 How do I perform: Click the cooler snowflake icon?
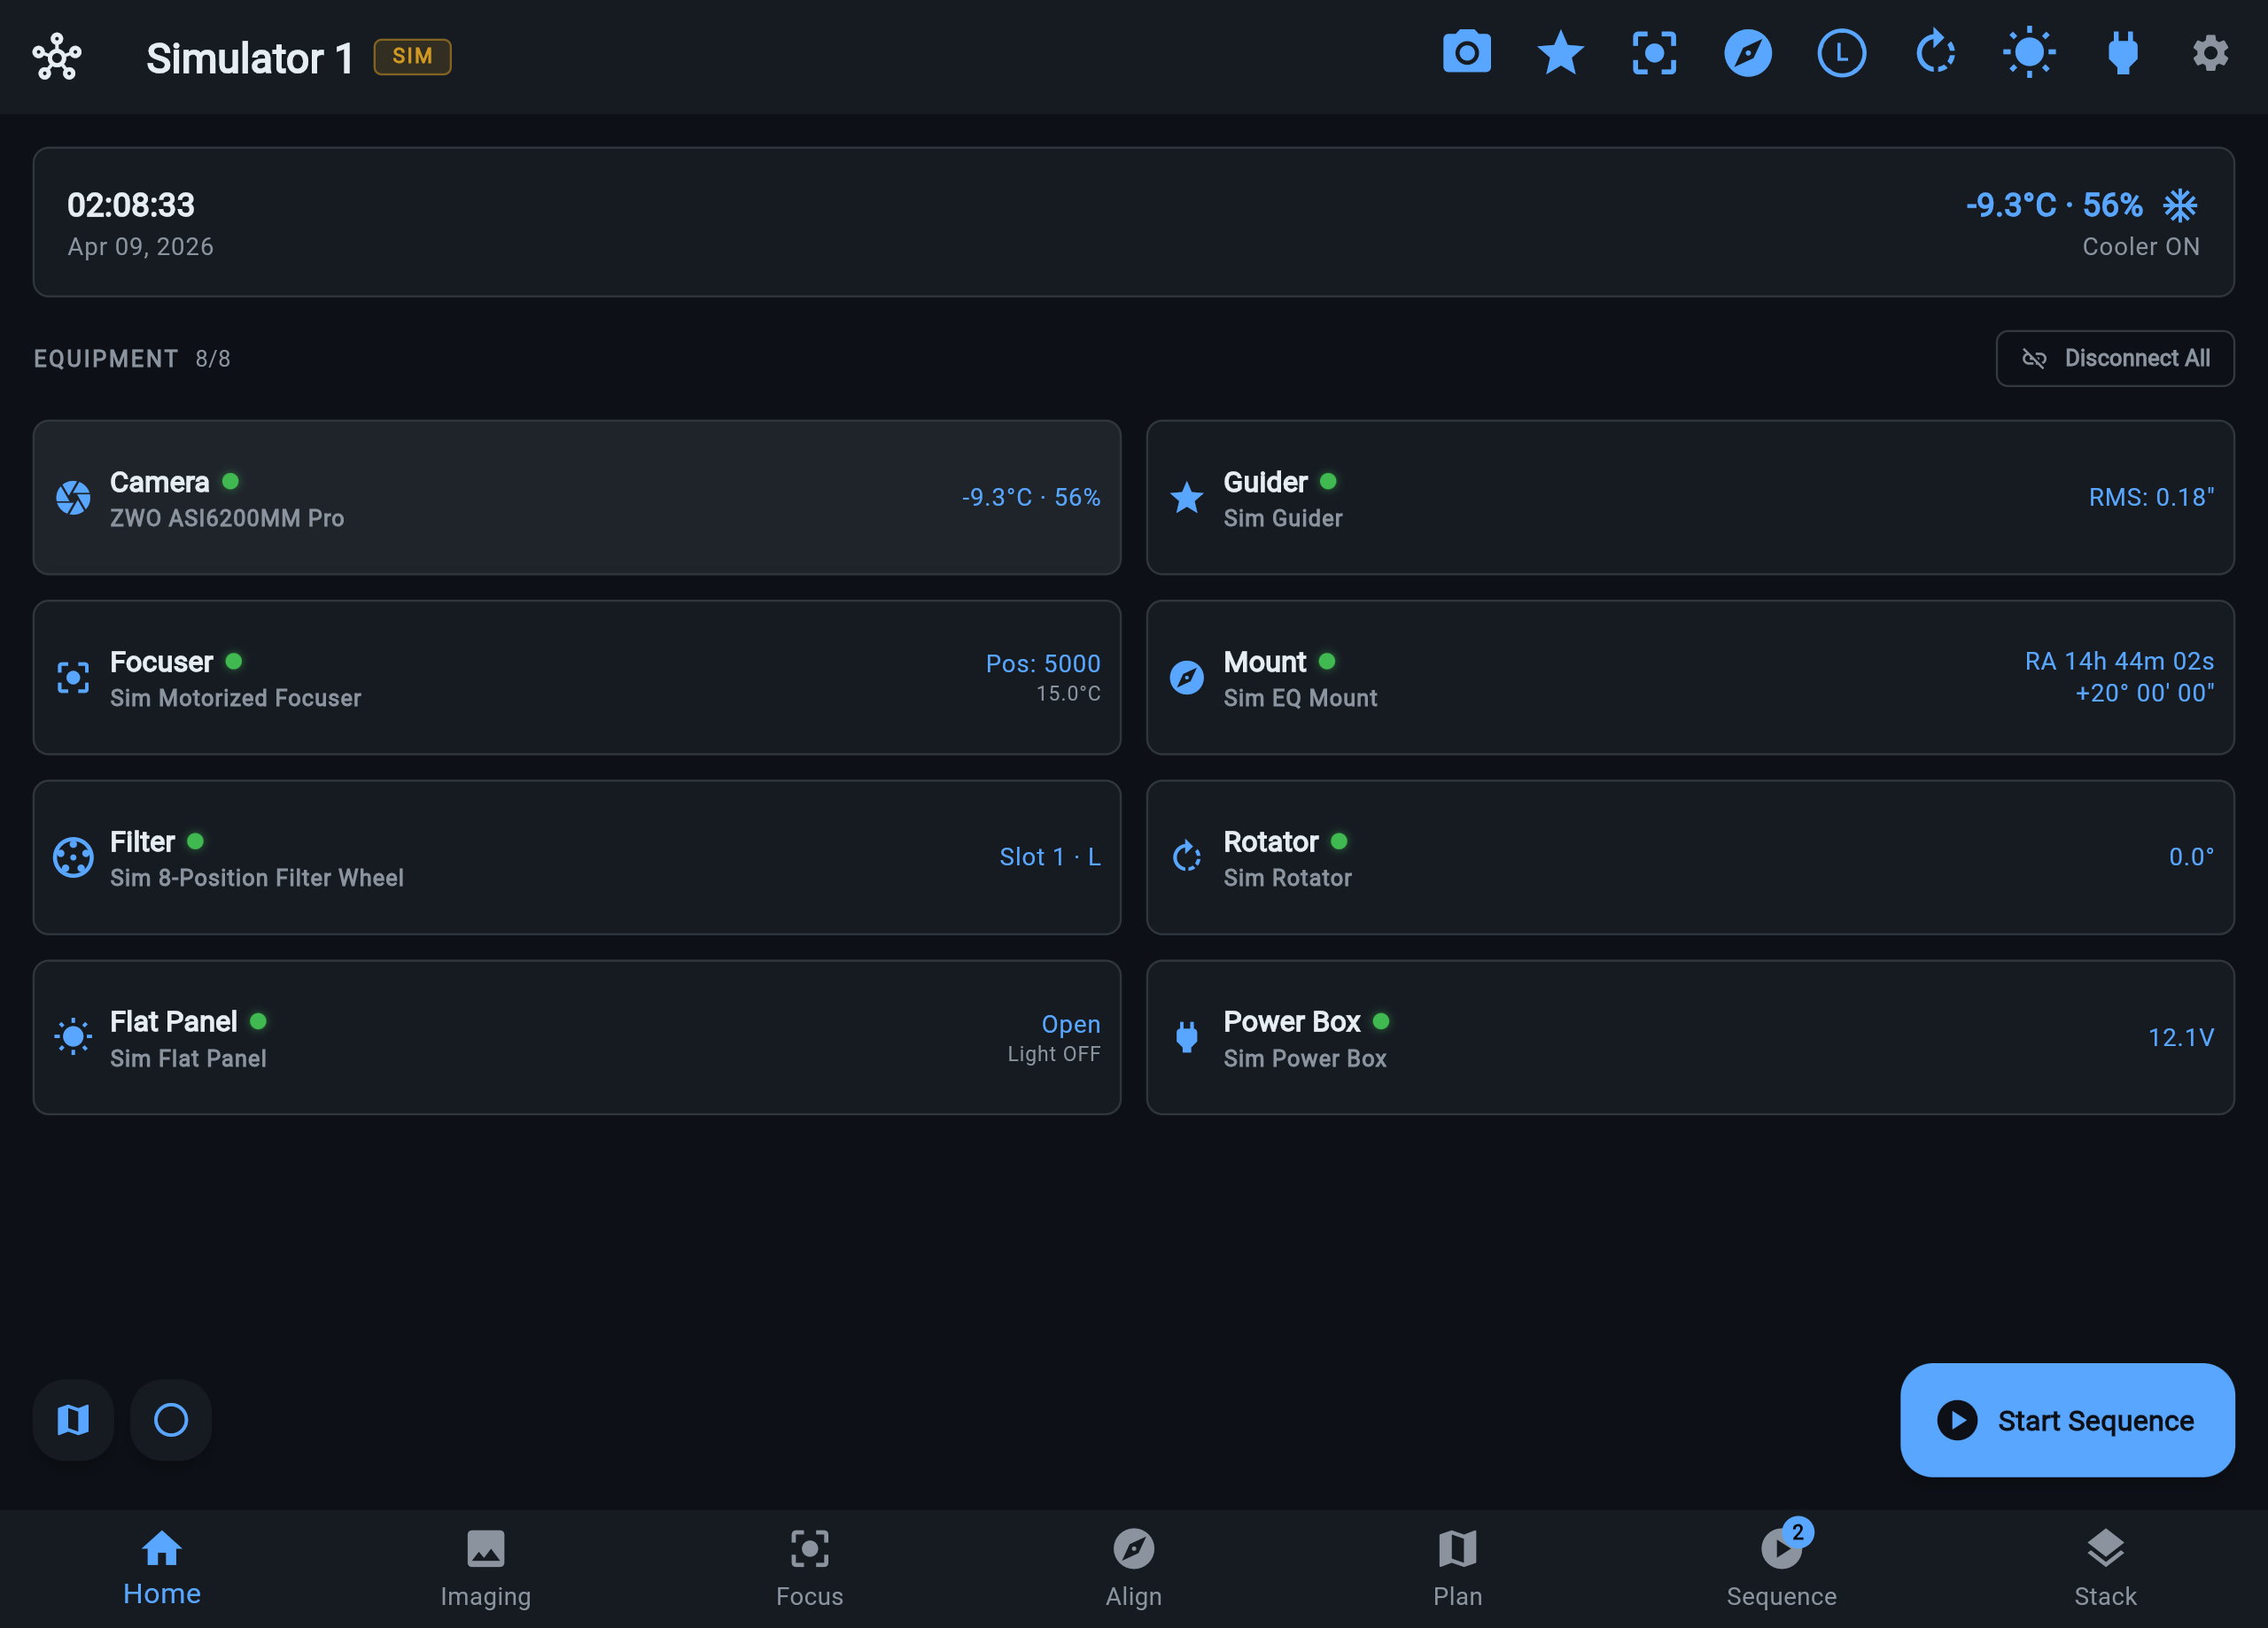pyautogui.click(x=2180, y=205)
